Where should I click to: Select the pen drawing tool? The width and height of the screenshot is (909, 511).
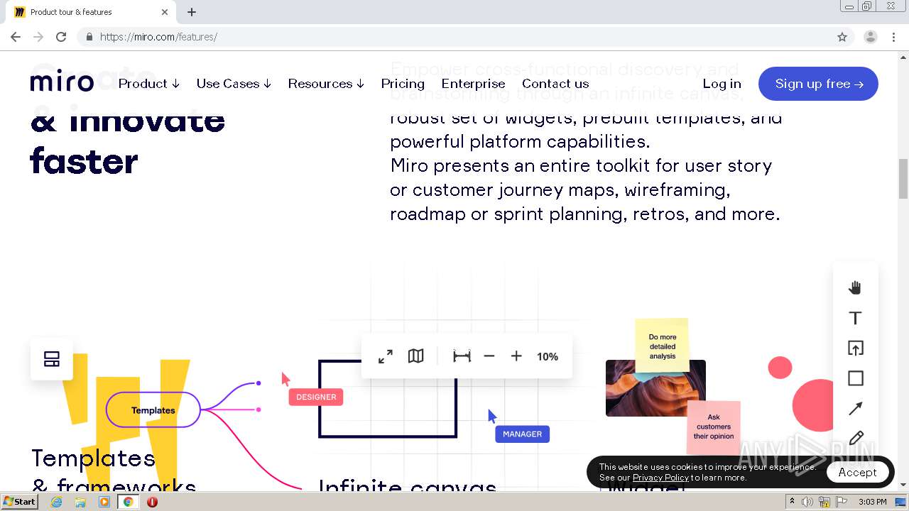855,438
